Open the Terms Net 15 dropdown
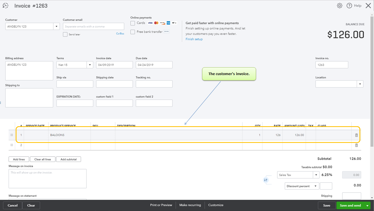 point(90,65)
